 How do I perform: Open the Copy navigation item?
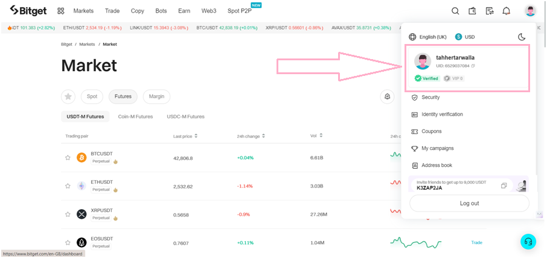[x=138, y=11]
